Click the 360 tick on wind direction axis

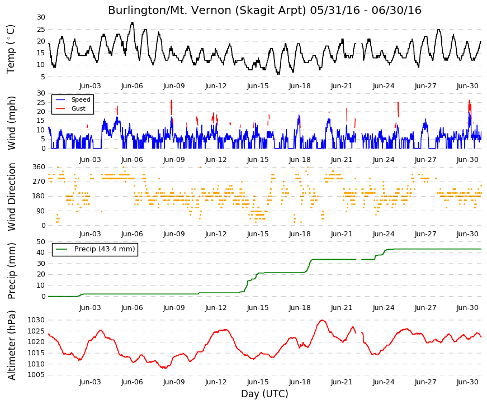coord(39,167)
